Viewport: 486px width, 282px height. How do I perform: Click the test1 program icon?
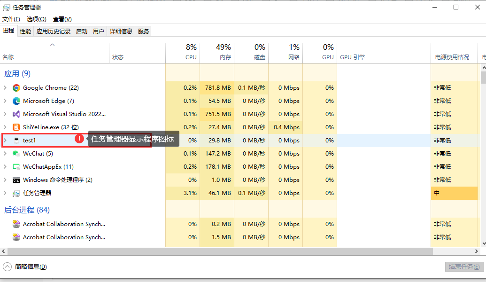tap(16, 141)
